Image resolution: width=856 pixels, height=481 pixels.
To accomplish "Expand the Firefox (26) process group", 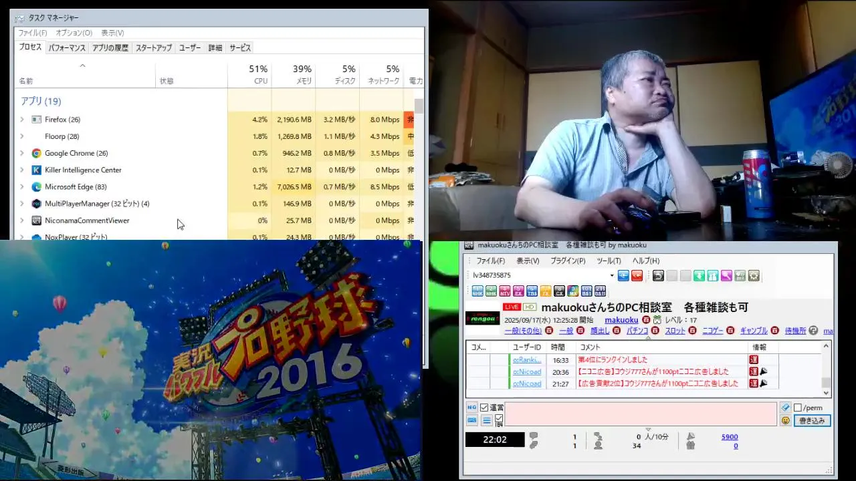I will coord(21,120).
